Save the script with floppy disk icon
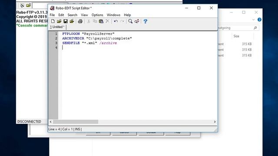 click(x=66, y=21)
